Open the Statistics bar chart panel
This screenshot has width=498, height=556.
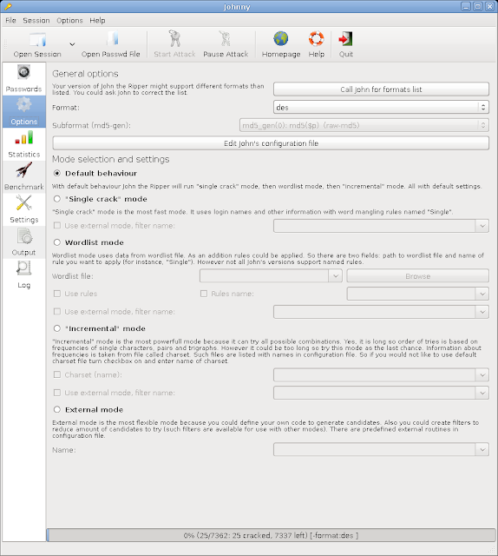coord(23,144)
